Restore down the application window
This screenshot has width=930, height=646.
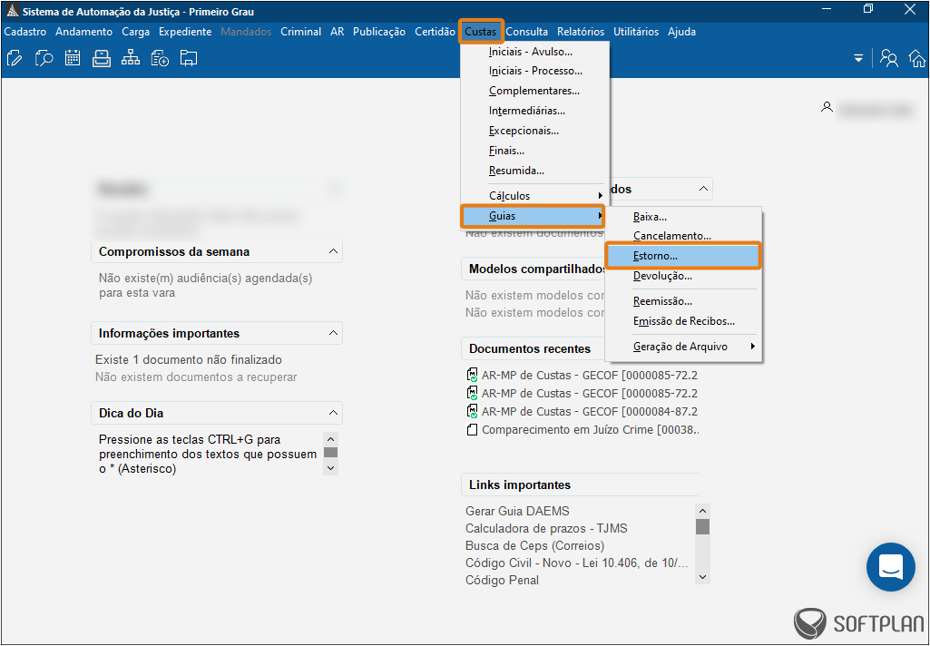click(x=868, y=9)
